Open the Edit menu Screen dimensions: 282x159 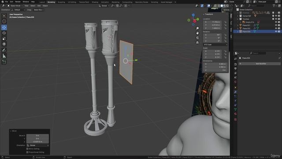coord(11,2)
